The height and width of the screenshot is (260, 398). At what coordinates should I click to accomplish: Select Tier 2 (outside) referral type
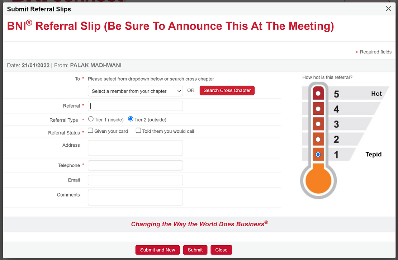[x=131, y=119]
